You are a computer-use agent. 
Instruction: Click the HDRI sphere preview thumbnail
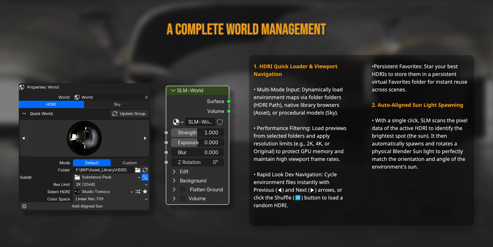tap(84, 138)
